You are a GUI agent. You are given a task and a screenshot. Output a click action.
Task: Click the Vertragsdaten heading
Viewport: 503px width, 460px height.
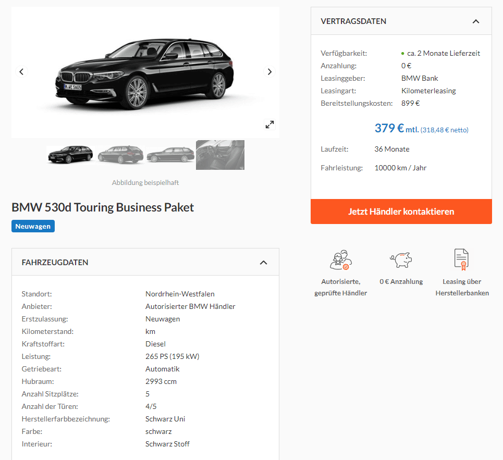coord(353,21)
